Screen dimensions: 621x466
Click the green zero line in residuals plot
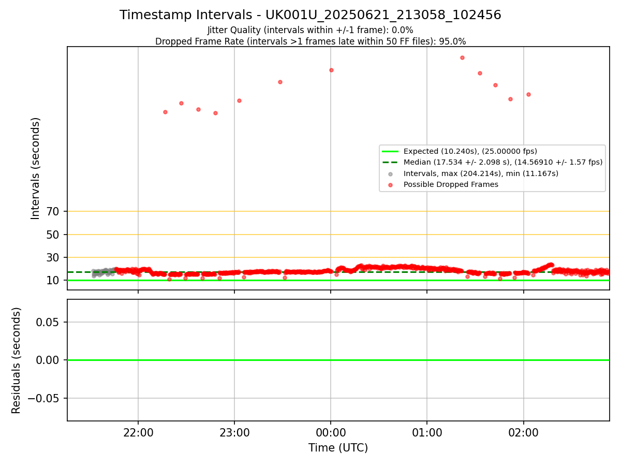(338, 360)
